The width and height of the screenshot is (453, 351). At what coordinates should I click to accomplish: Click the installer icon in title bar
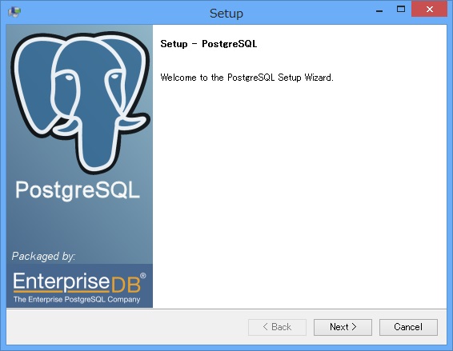14,13
